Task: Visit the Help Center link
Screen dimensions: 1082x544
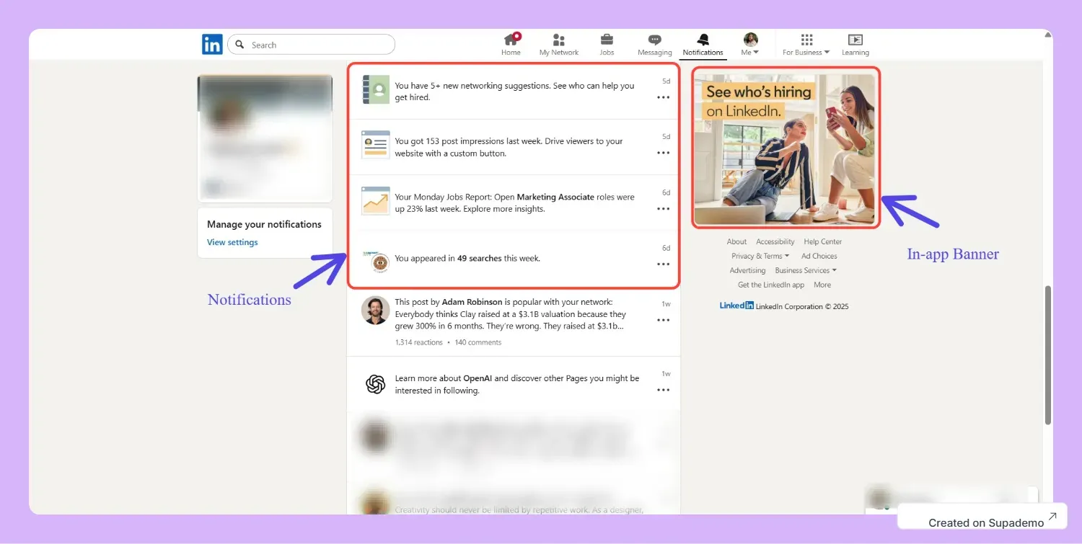Action: pos(822,241)
